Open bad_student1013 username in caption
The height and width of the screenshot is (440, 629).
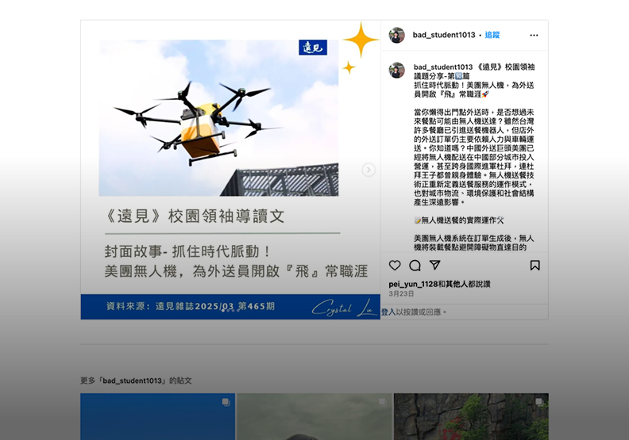[x=443, y=67]
